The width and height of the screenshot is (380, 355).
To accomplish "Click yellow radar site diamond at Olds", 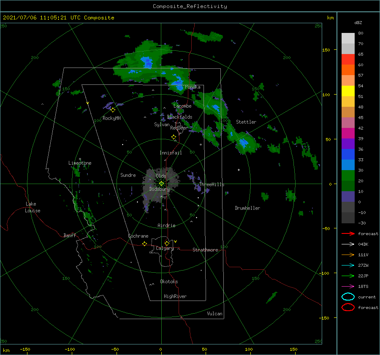I will click(x=161, y=184).
